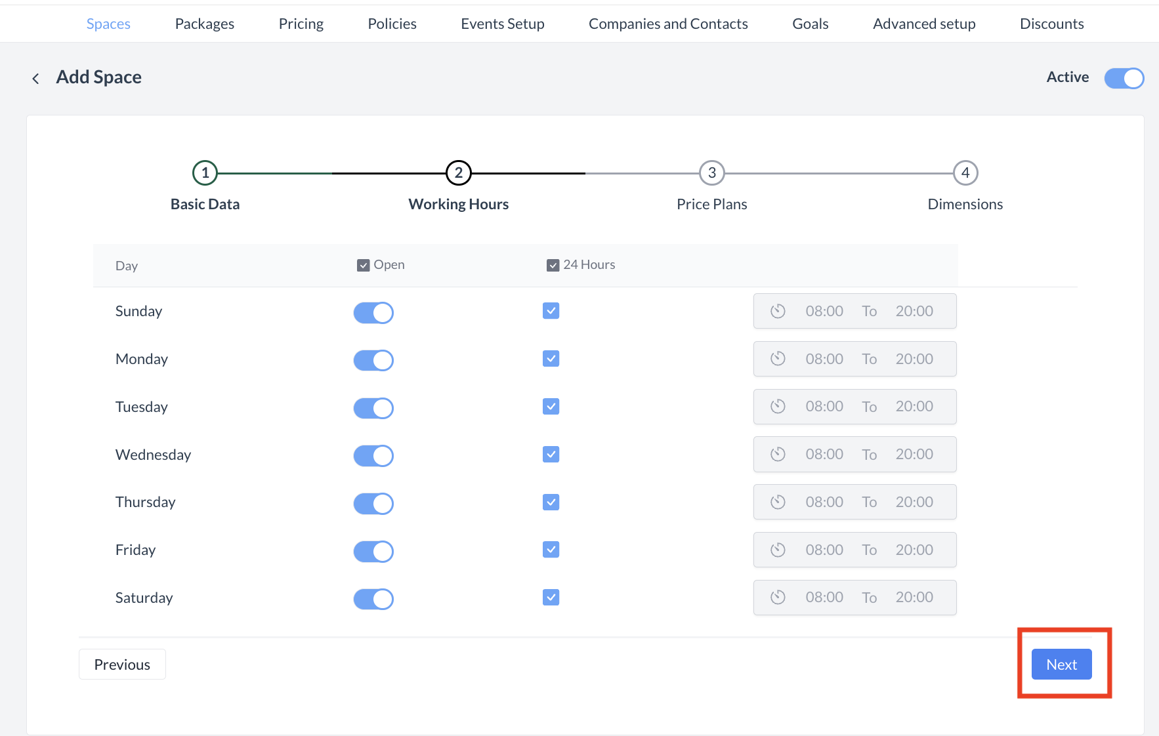Click Monday's 08:00 start time field
This screenshot has width=1159, height=736.
coord(824,359)
